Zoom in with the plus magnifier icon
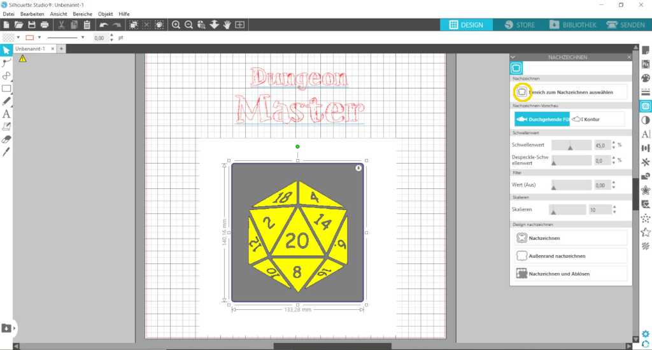The image size is (652, 350). point(176,25)
